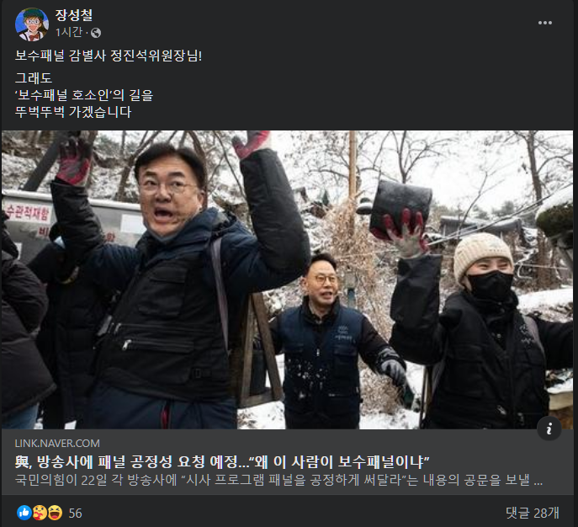This screenshot has height=527, width=578.
Task: Open the 댓글 28개 comments list
Action: coord(533,513)
